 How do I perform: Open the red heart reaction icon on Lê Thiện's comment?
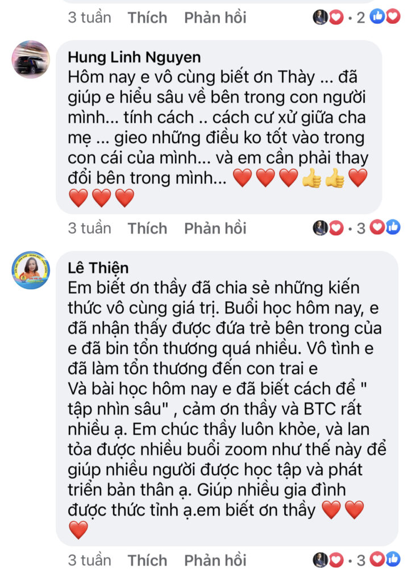click(377, 559)
